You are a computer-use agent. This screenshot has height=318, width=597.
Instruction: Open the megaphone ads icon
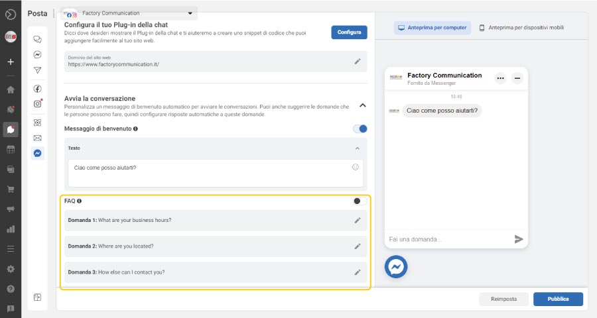coord(11,209)
